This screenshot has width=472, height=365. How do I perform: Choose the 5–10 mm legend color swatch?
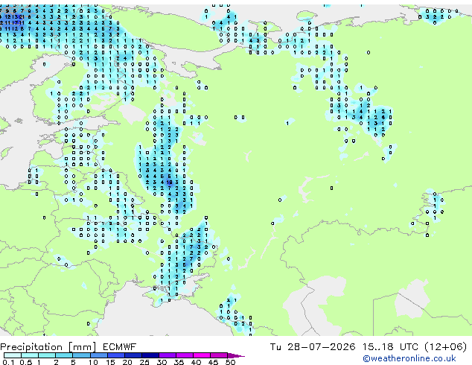(x=81, y=355)
